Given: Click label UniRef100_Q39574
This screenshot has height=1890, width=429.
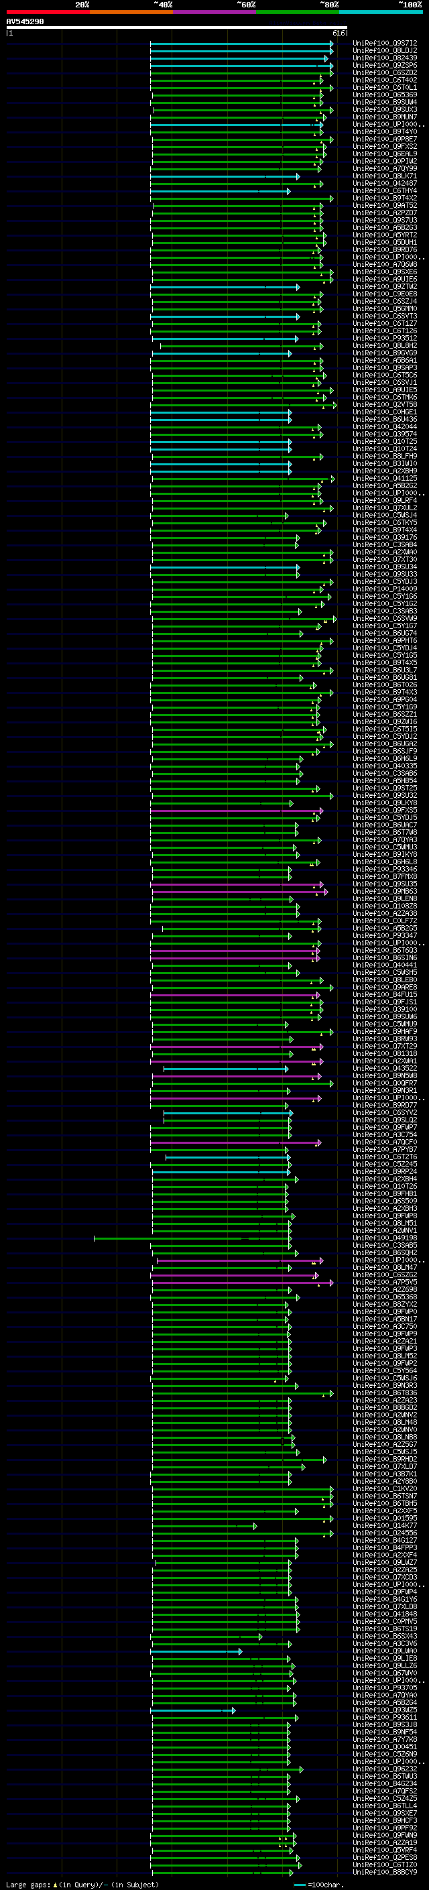Looking at the screenshot, I should pos(385,434).
